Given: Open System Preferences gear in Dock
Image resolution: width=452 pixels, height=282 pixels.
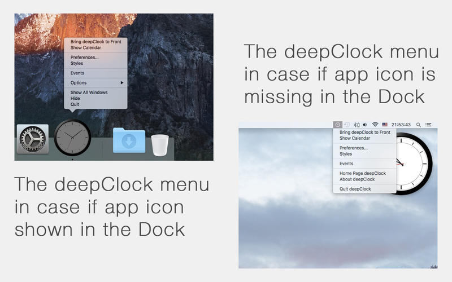Looking at the screenshot, I should click(33, 139).
